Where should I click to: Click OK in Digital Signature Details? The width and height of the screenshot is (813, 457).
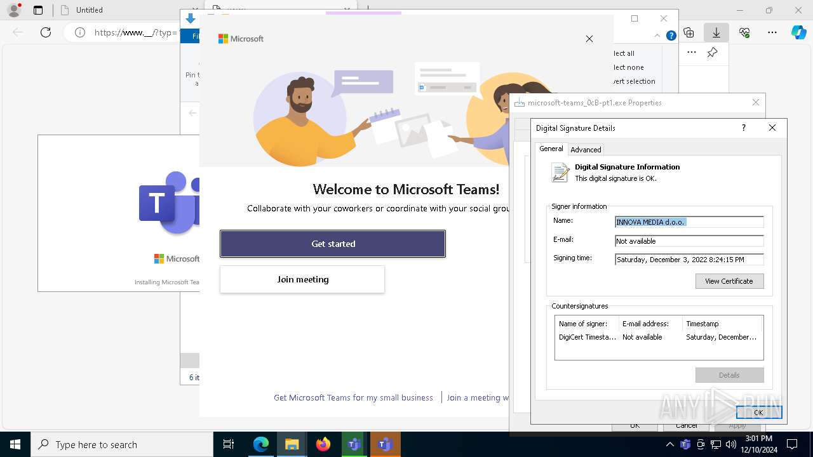coord(758,413)
